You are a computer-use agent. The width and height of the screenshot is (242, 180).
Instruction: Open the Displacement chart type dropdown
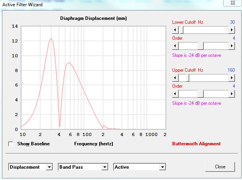point(30,167)
